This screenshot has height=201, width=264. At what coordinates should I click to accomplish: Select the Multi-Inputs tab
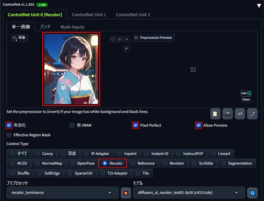(73, 27)
